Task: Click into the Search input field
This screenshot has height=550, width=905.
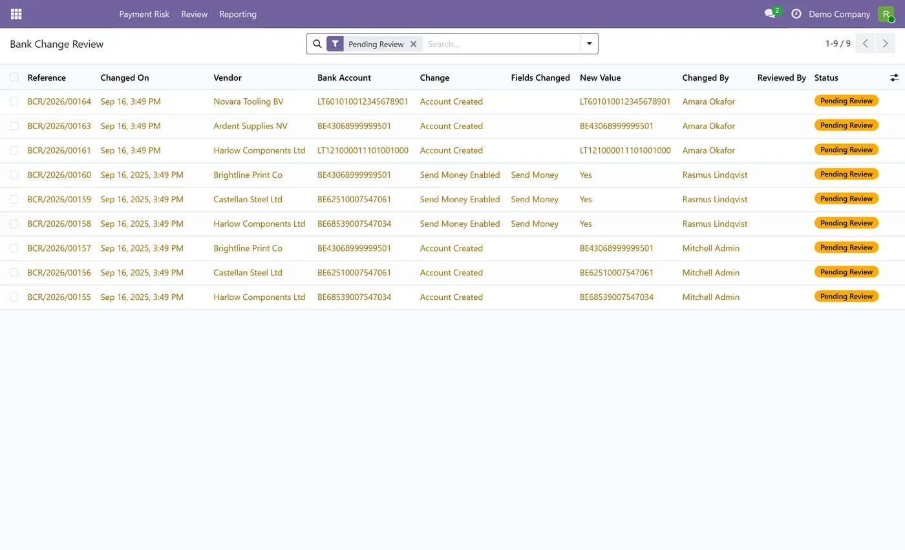Action: [502, 44]
